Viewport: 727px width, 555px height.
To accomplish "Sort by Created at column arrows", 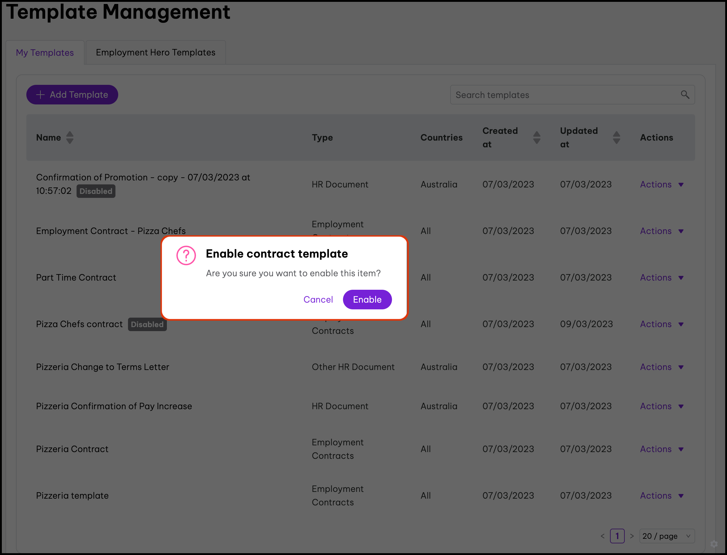I will (537, 138).
